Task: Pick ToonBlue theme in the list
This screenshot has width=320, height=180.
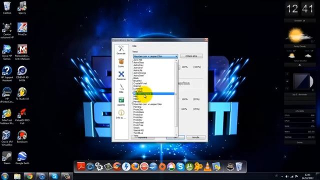Action: click(138, 133)
